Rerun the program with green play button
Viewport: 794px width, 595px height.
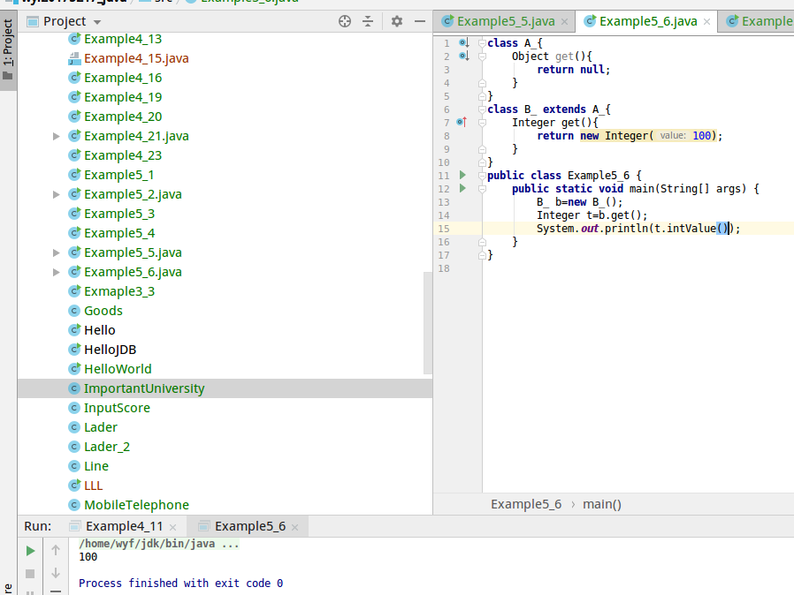point(30,551)
